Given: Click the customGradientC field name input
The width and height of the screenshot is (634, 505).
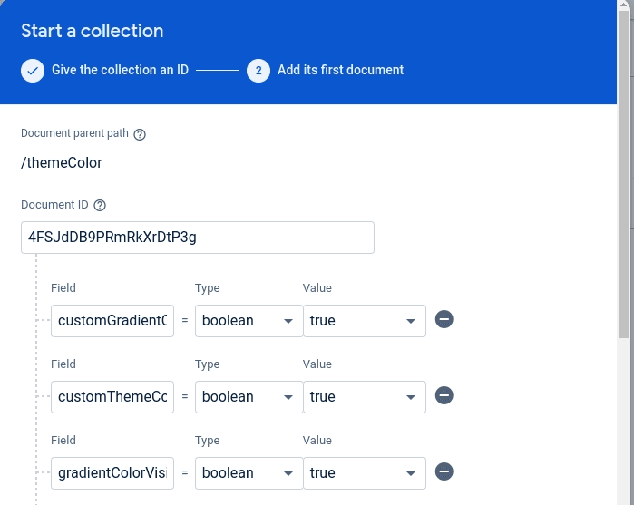Looking at the screenshot, I should (112, 321).
